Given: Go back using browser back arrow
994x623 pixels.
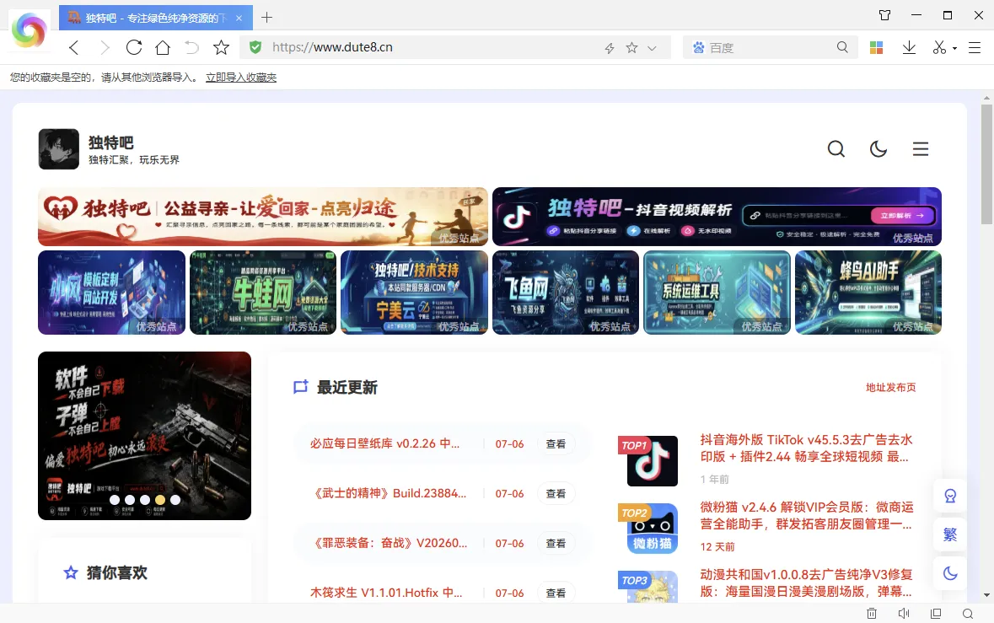Looking at the screenshot, I should tap(74, 47).
